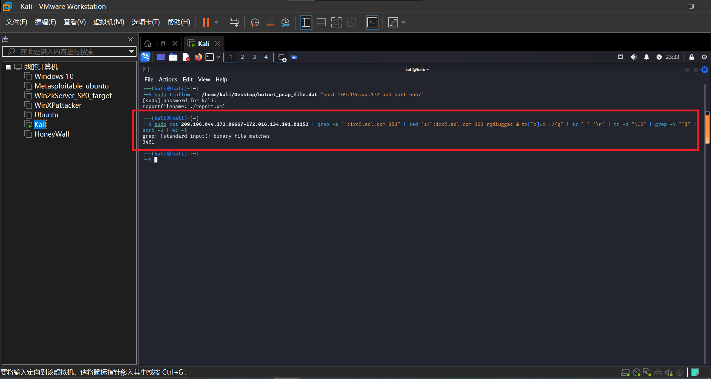Image resolution: width=711 pixels, height=379 pixels.
Task: Open the network connection indicator in Kali panel
Action: [x=621, y=57]
